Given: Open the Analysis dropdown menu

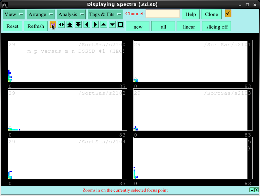Looking at the screenshot, I should pyautogui.click(x=71, y=14).
